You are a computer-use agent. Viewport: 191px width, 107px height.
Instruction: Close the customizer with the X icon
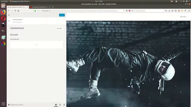coord(9,15)
